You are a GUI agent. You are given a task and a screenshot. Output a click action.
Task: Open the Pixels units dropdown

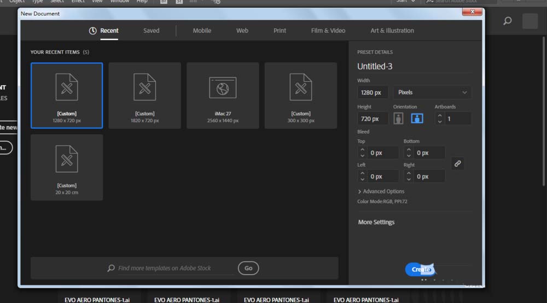coord(432,92)
